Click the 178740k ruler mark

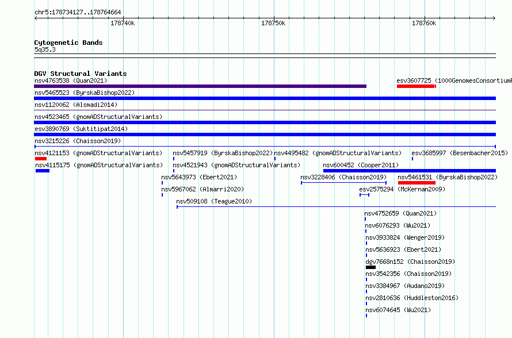tap(123, 23)
